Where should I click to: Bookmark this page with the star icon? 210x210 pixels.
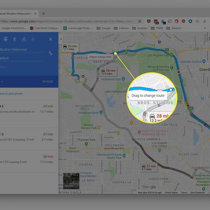tap(140, 21)
